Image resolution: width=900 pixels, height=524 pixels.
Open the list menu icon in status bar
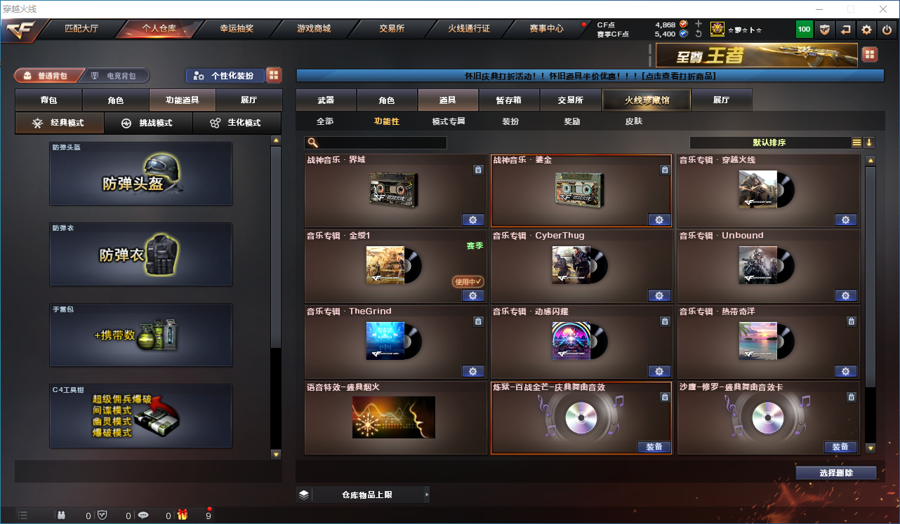point(22,515)
